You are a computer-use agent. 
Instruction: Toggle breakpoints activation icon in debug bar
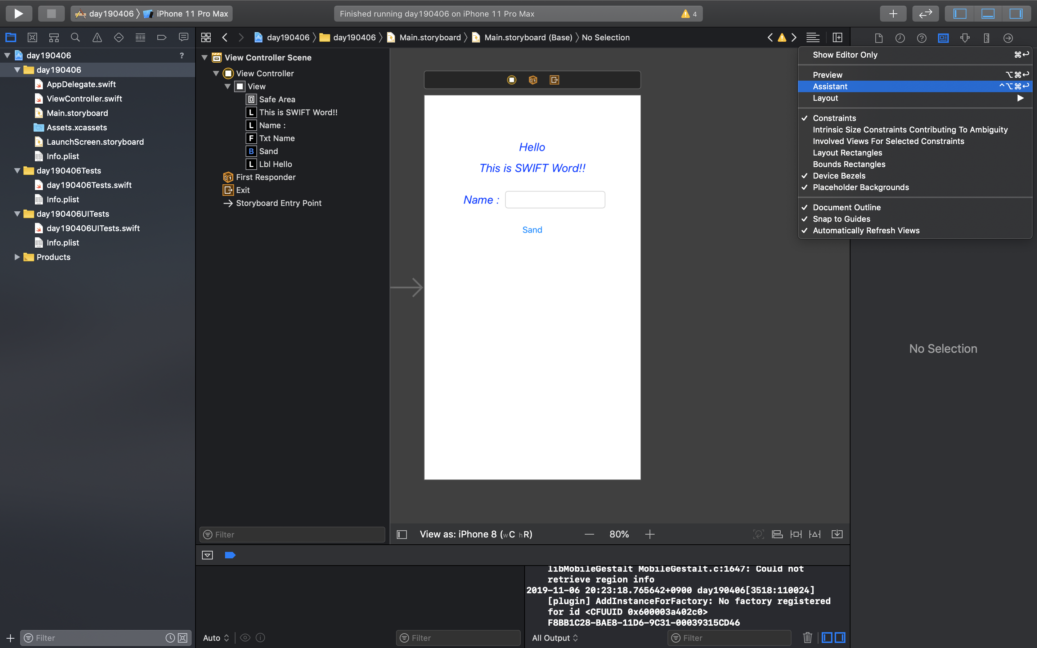pyautogui.click(x=230, y=555)
